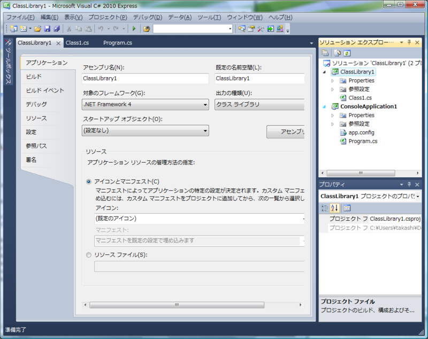Open the Properties Window toolbar icon
This screenshot has width=428, height=339.
pyautogui.click(x=251, y=29)
